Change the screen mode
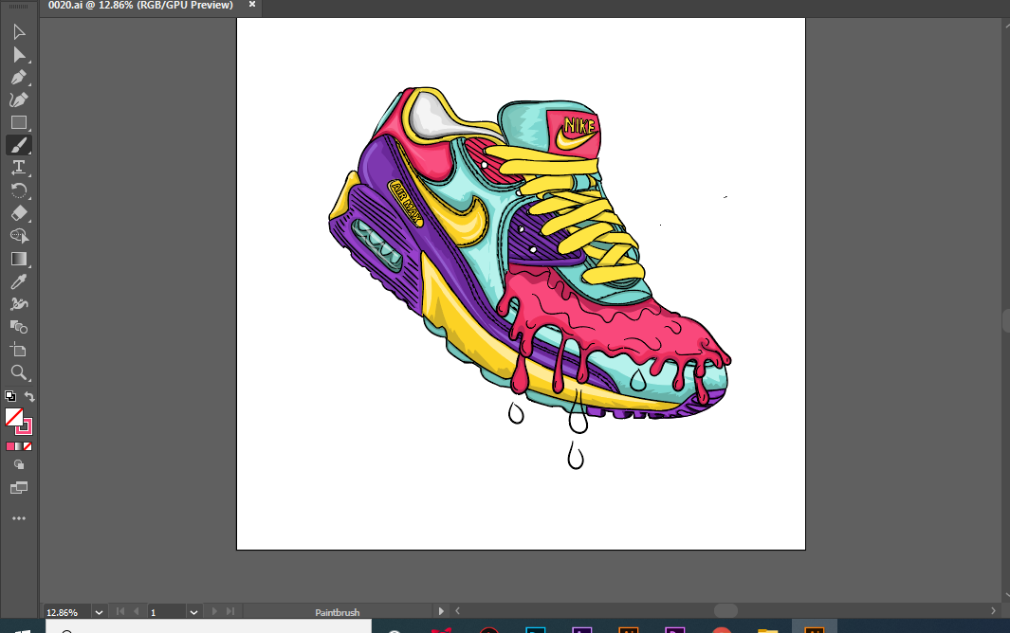The height and width of the screenshot is (633, 1010). pyautogui.click(x=19, y=487)
